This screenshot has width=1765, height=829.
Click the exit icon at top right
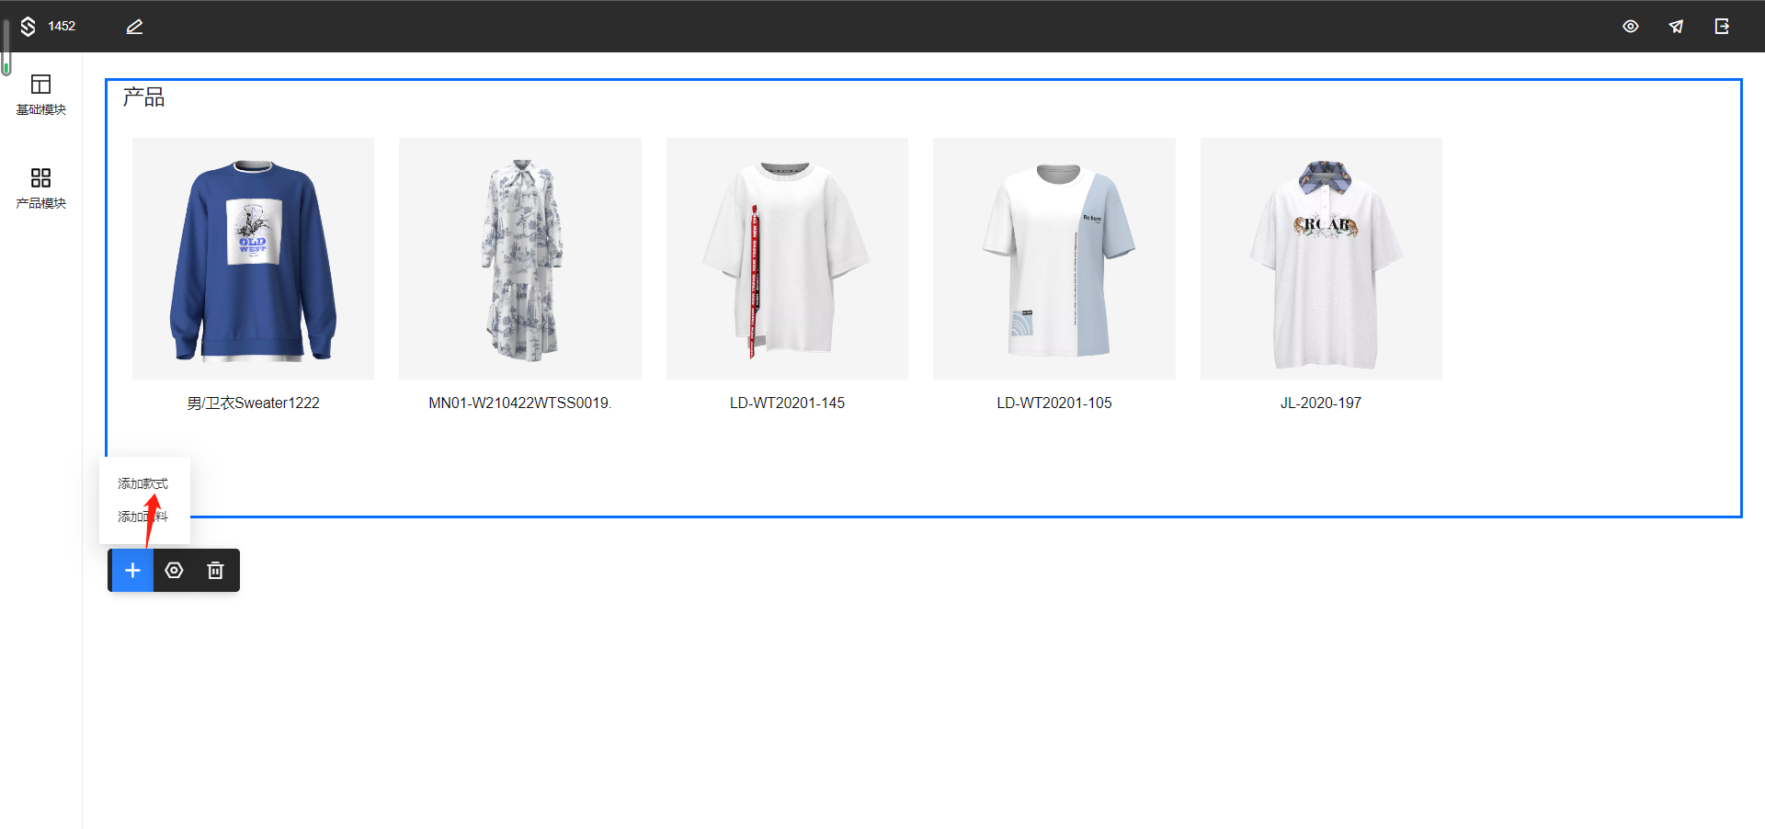click(1722, 27)
